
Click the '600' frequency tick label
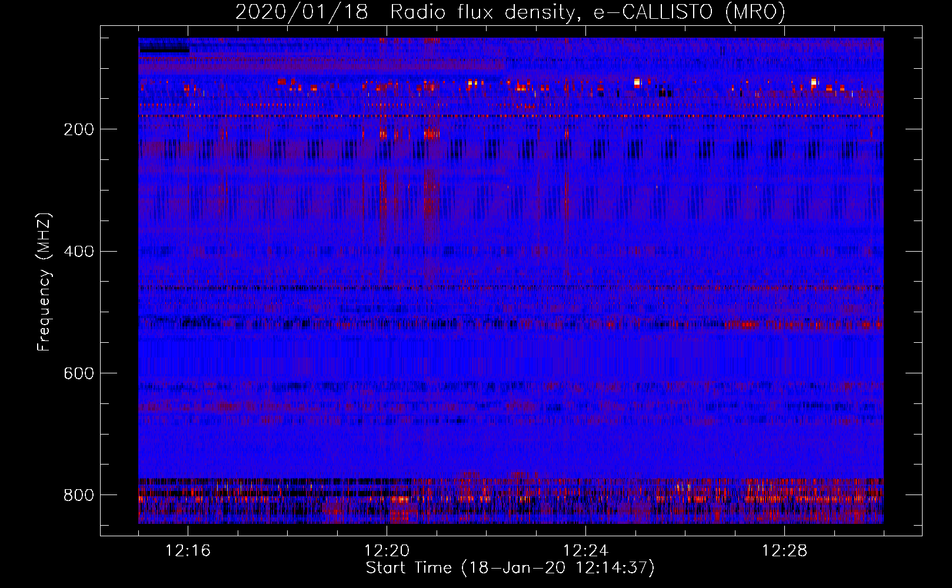pos(79,374)
